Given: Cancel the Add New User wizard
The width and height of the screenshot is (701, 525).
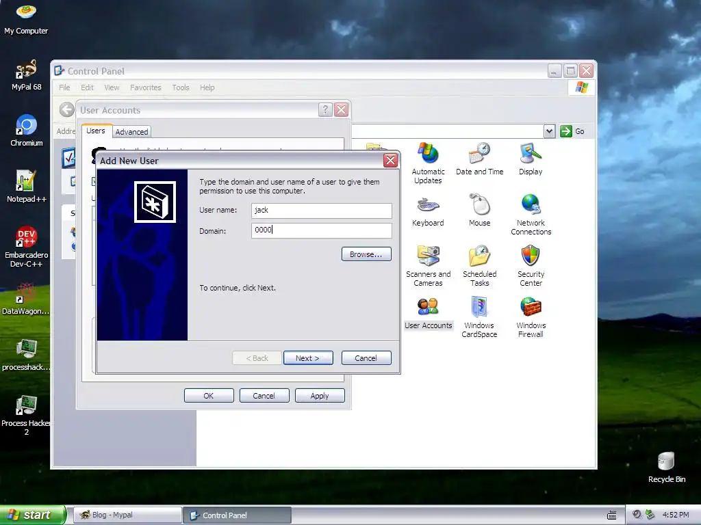Looking at the screenshot, I should point(366,358).
